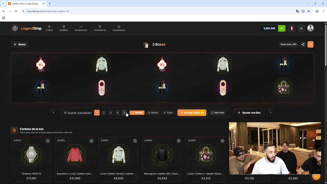Click the browser back arrow
The height and width of the screenshot is (184, 327).
4,11
